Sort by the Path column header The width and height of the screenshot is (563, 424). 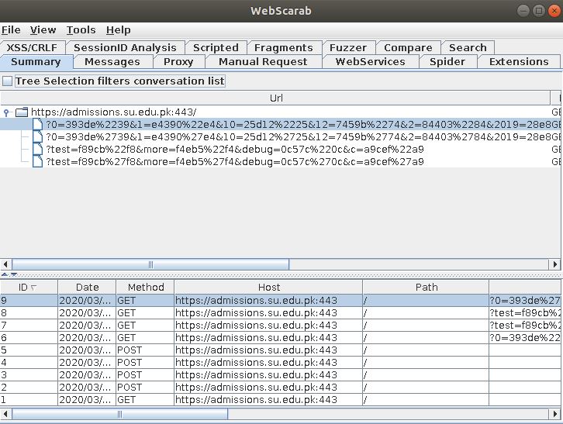426,288
